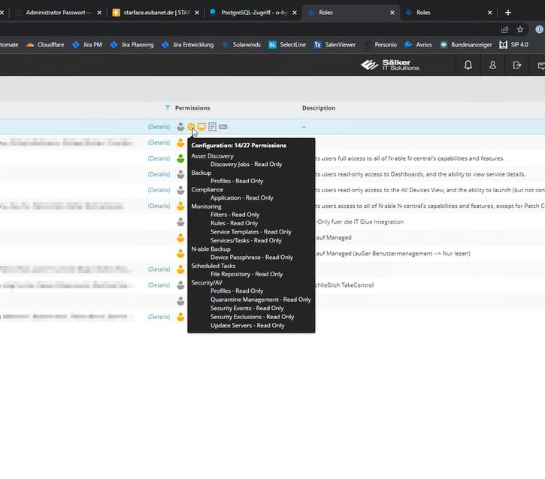Click the green user permissions icon
The image size is (545, 479).
click(x=180, y=158)
